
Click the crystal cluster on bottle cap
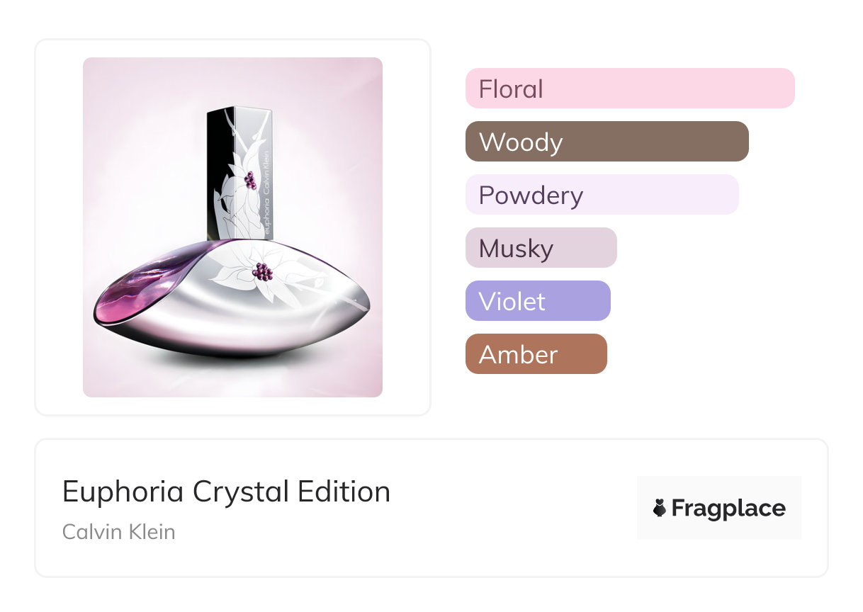tap(249, 181)
